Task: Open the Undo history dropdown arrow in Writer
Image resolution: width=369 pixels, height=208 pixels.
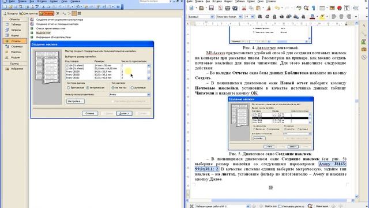Action: (x=282, y=8)
